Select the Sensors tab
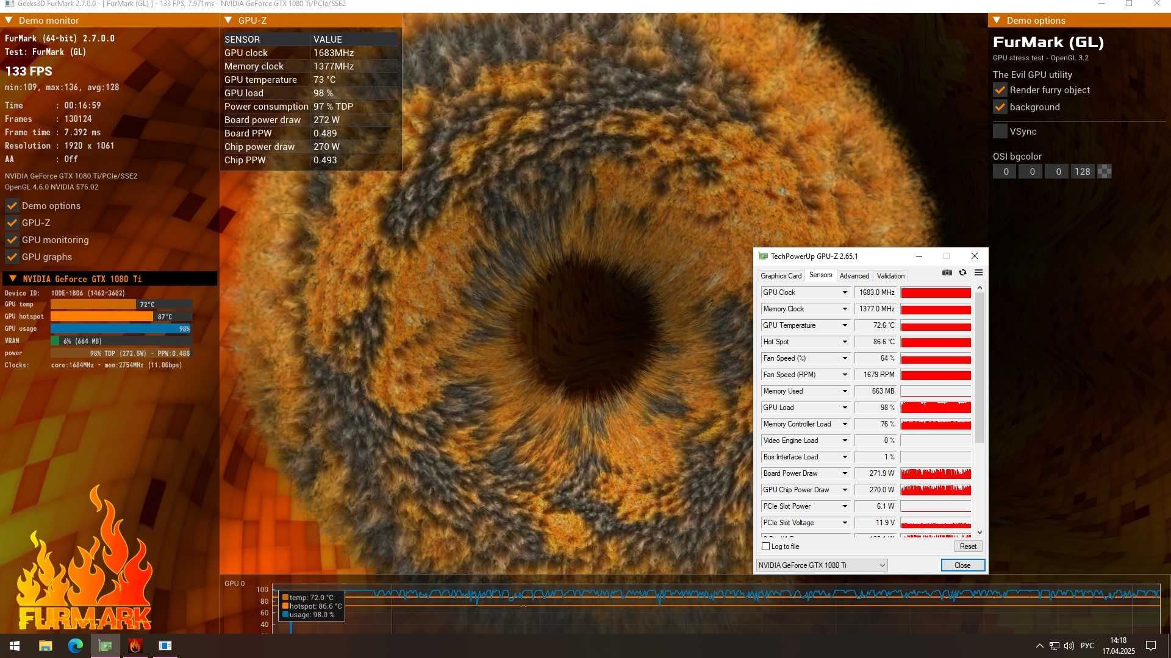 tap(820, 275)
